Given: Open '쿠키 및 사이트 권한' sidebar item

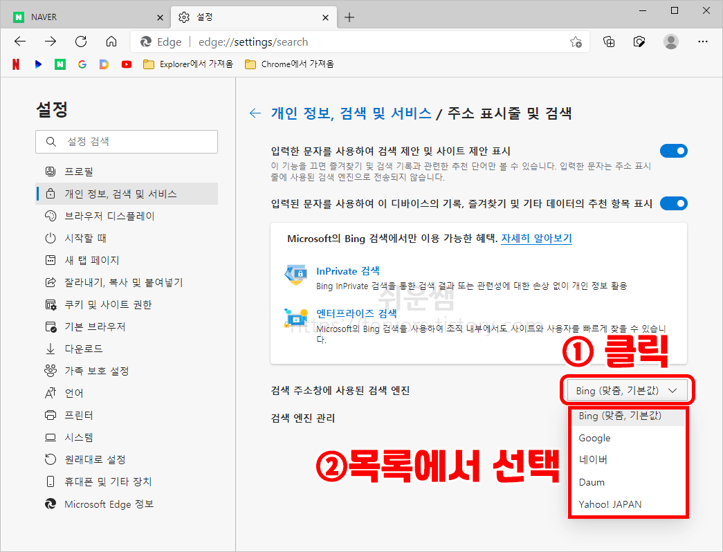Looking at the screenshot, I should (127, 304).
